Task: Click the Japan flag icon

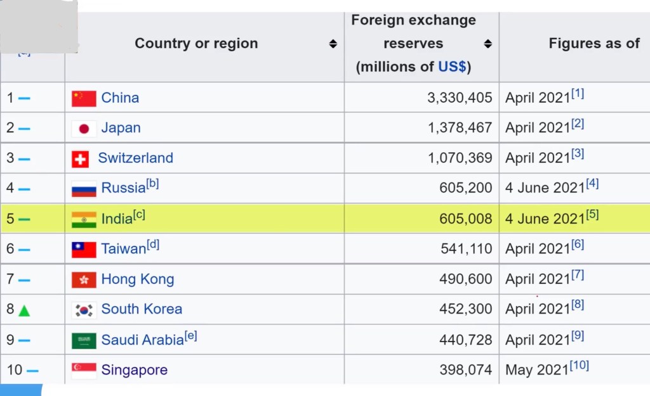Action: (x=84, y=129)
